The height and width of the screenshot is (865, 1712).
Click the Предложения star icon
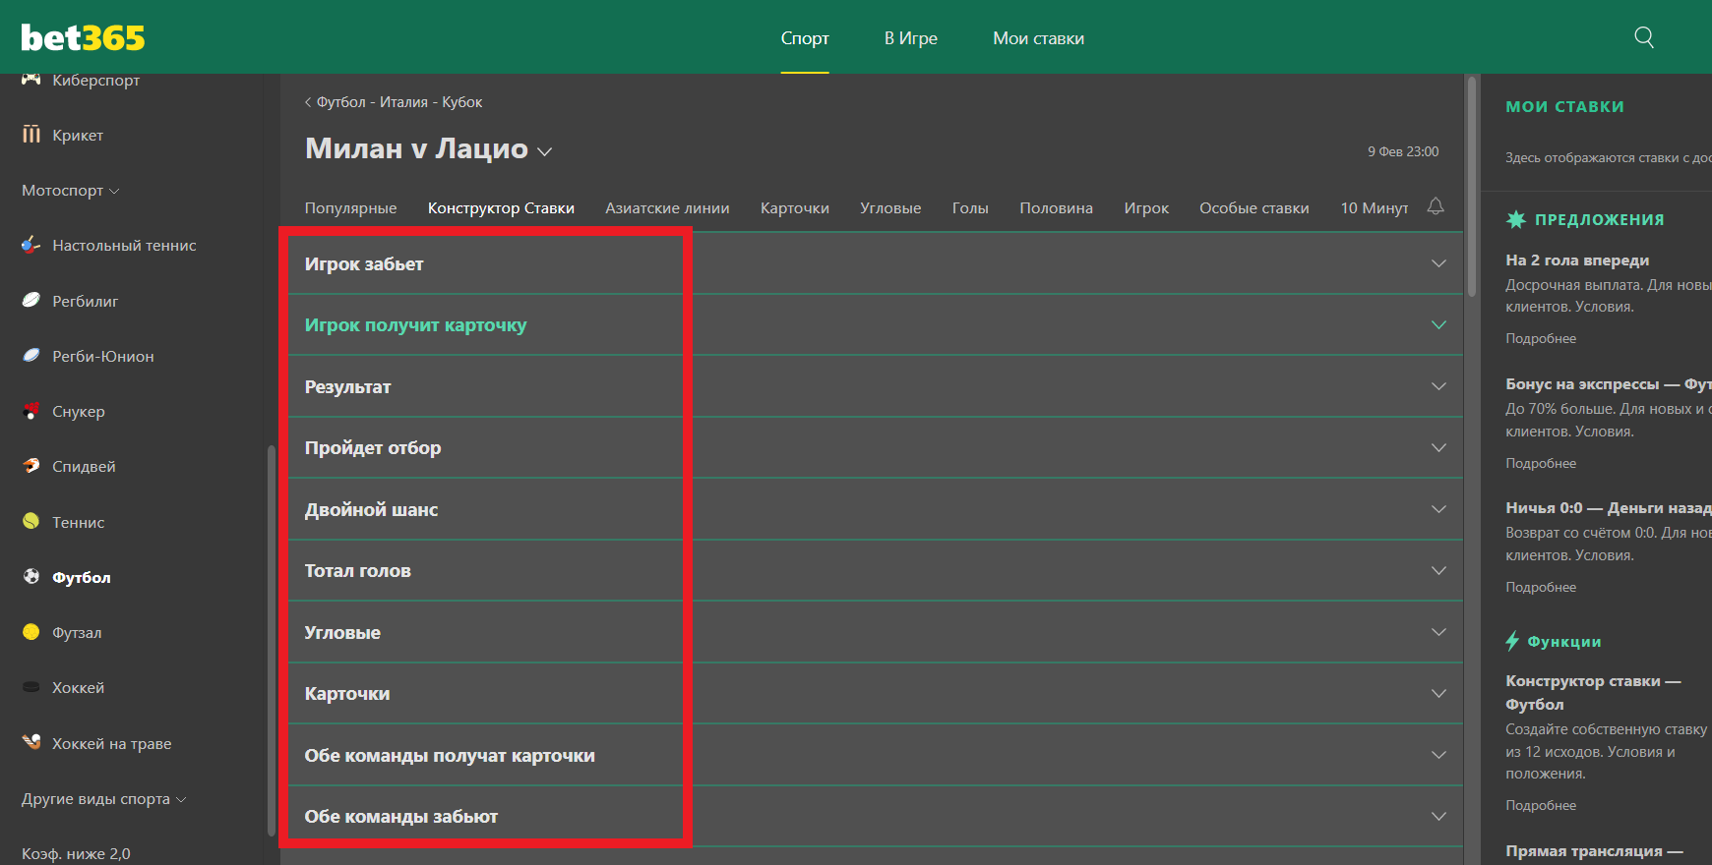coord(1515,219)
